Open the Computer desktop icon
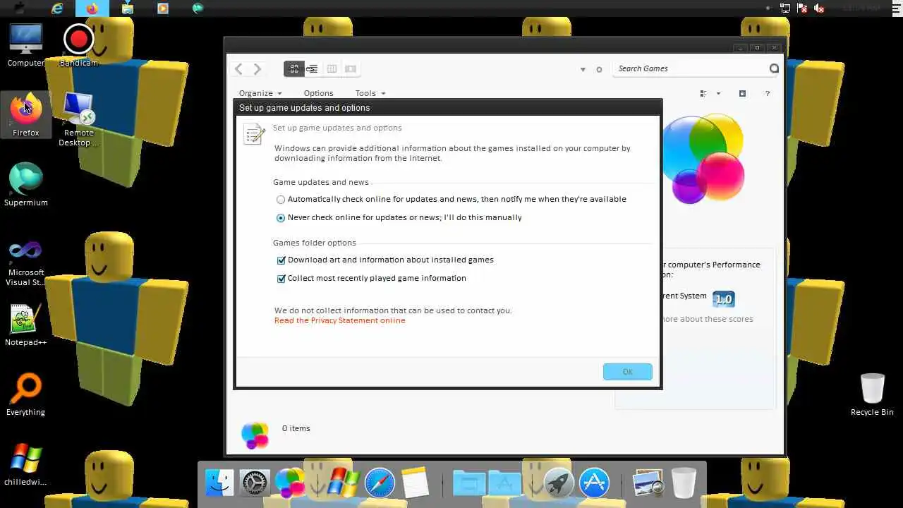The image size is (903, 508). pos(26,46)
